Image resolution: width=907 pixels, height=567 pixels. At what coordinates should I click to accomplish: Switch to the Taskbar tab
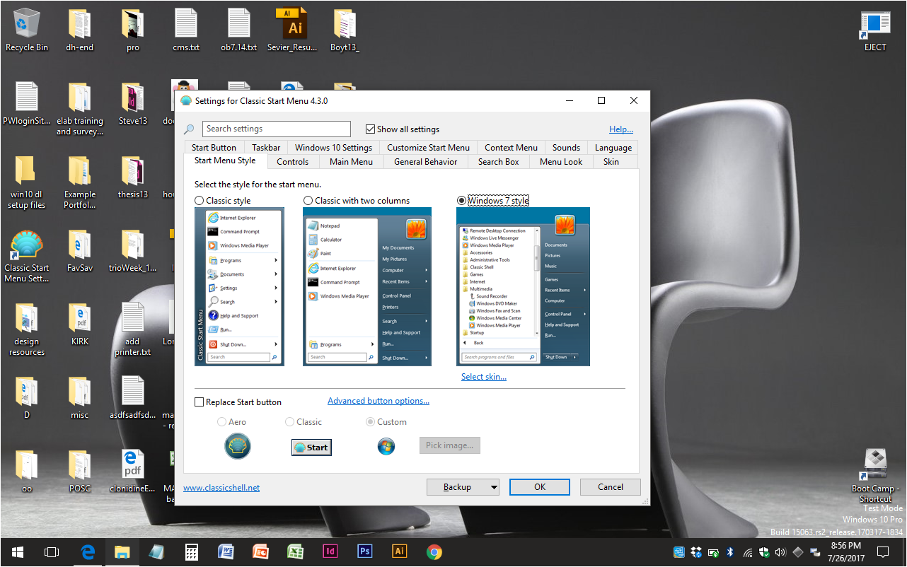pos(265,148)
